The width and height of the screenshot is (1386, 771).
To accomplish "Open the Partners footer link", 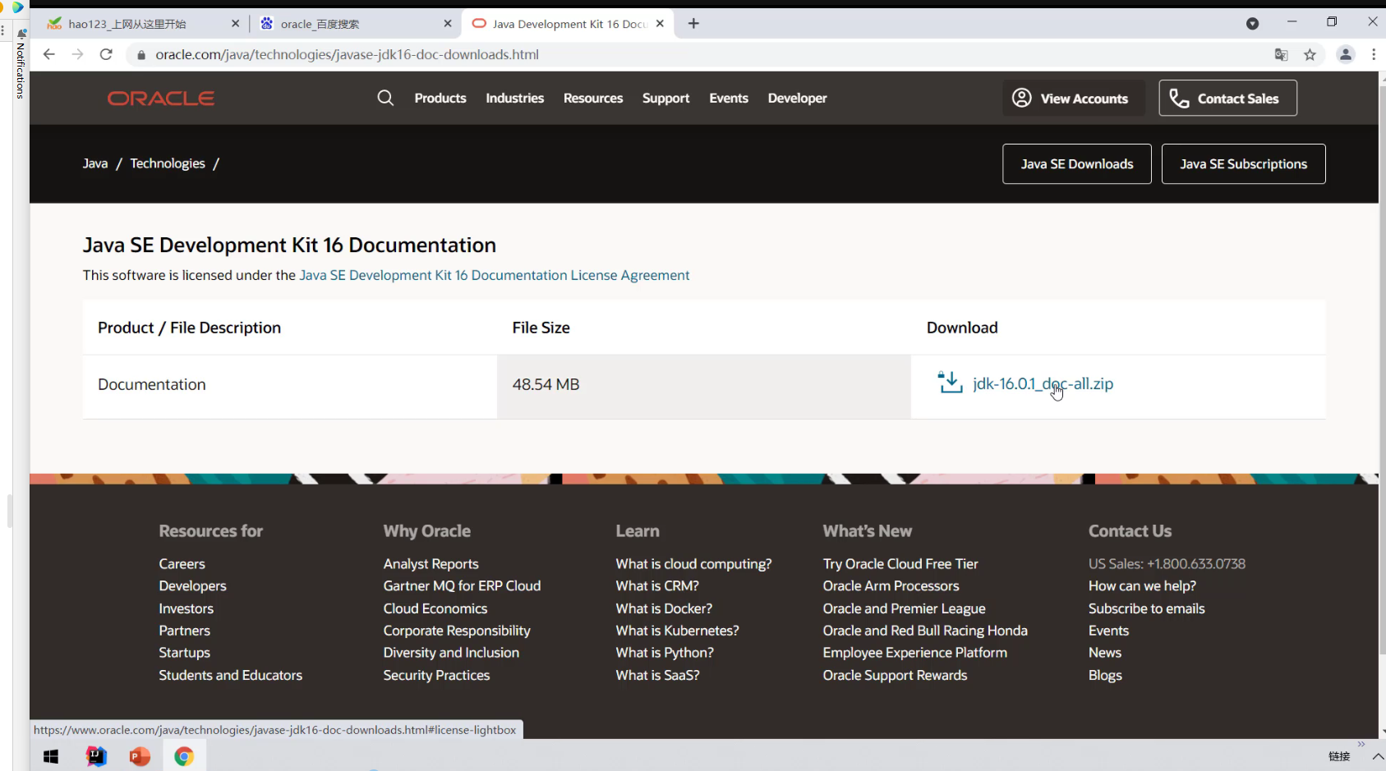I will tap(185, 631).
